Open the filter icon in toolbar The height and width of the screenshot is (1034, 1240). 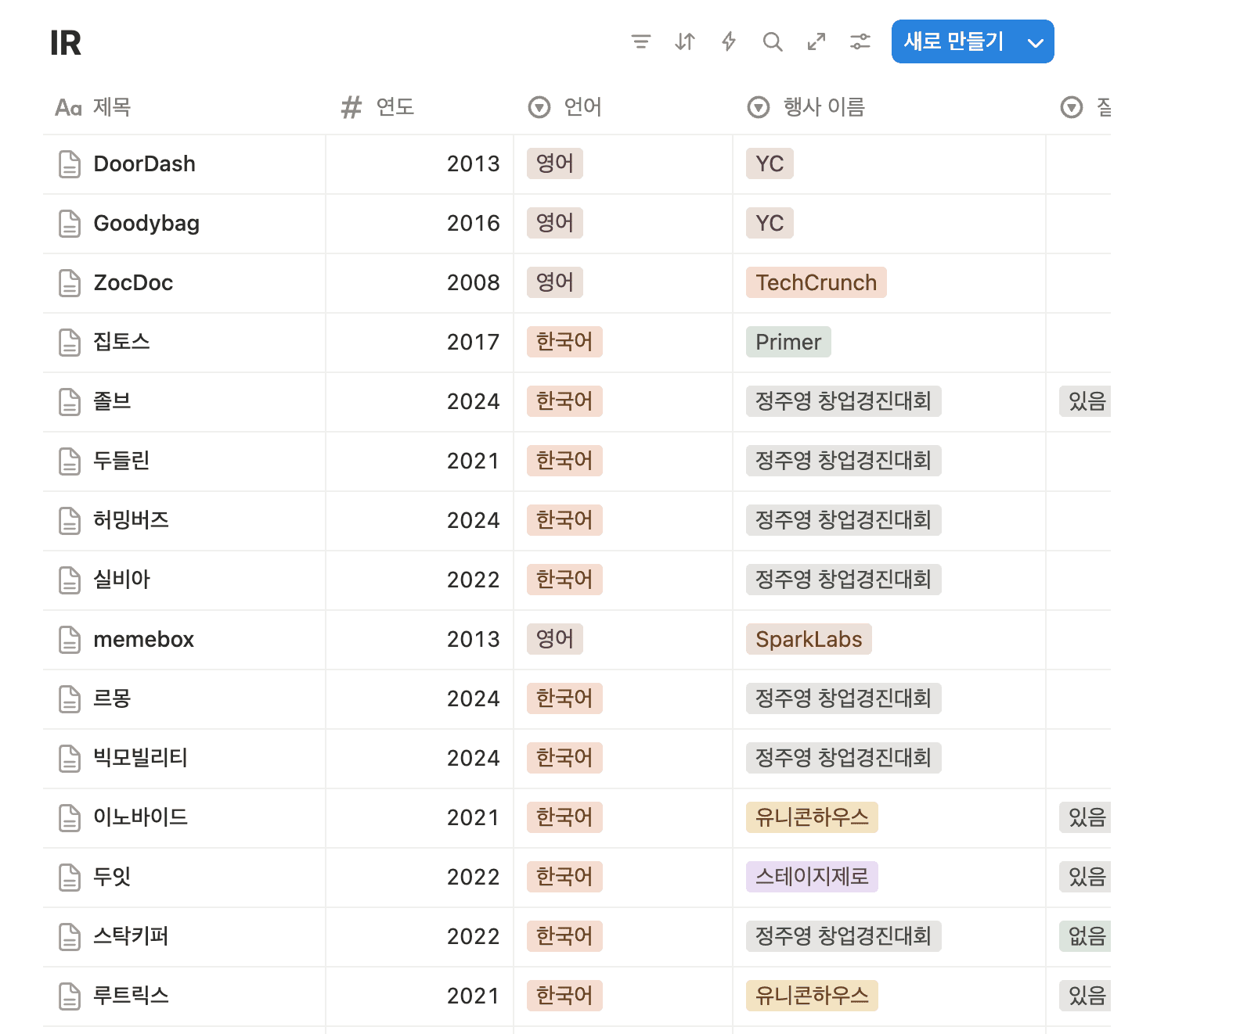[x=640, y=41]
